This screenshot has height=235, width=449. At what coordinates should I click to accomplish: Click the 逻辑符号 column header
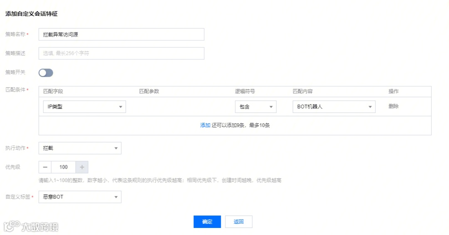tap(245, 91)
